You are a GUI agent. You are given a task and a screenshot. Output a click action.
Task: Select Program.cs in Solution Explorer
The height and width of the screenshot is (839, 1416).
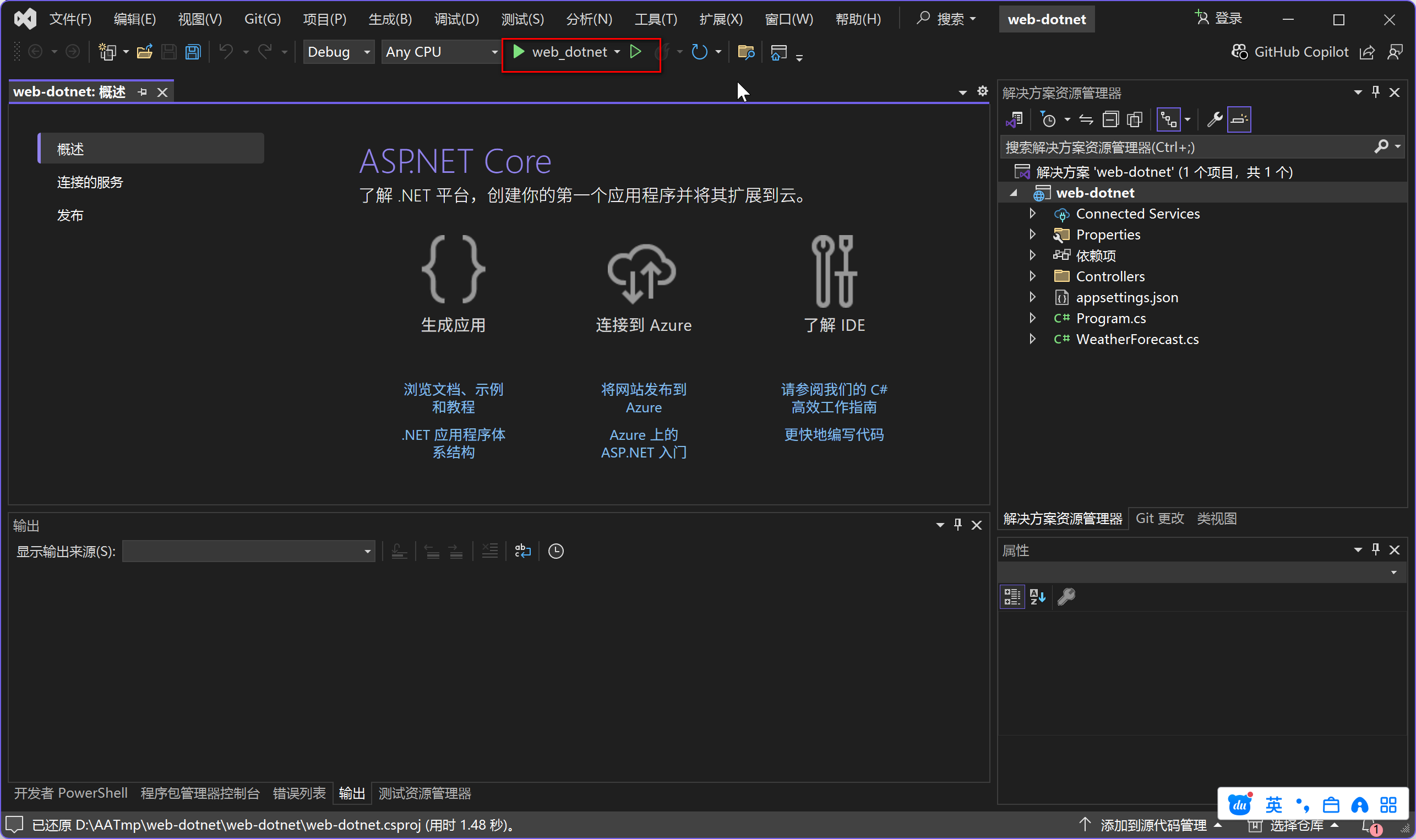coord(1110,318)
